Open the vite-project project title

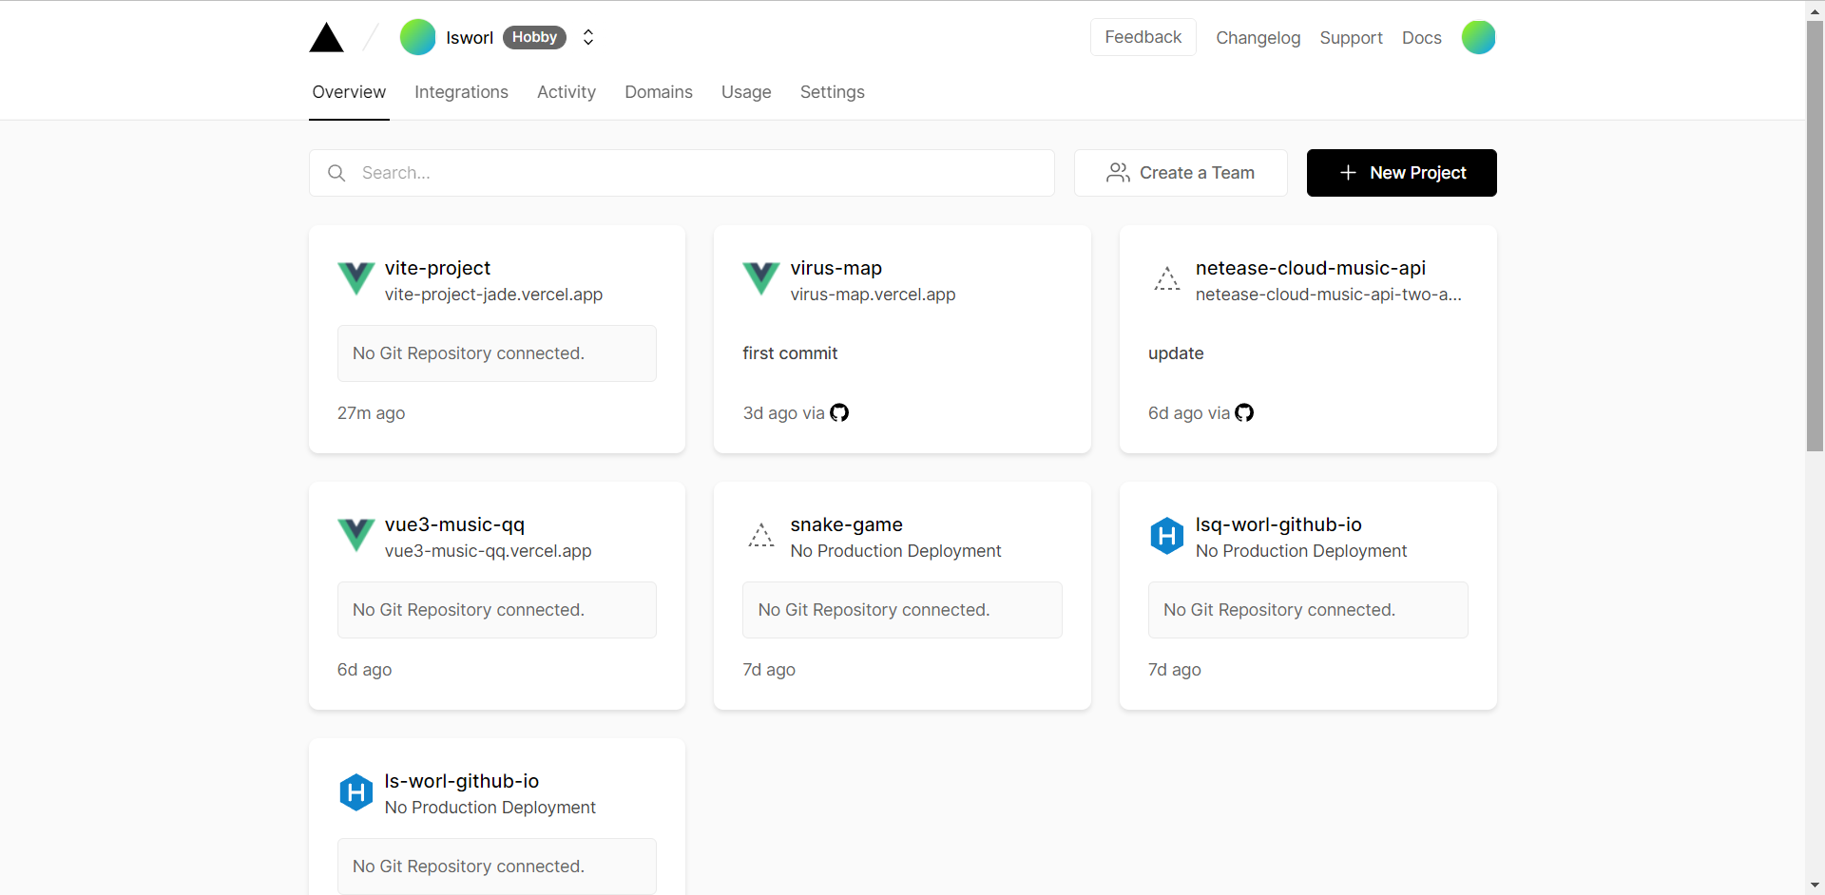[x=437, y=268]
